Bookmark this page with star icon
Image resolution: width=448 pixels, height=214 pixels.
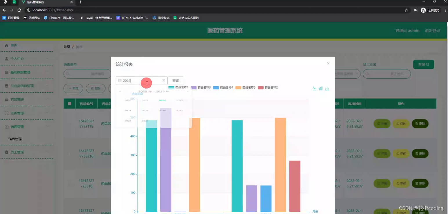pyautogui.click(x=406, y=10)
